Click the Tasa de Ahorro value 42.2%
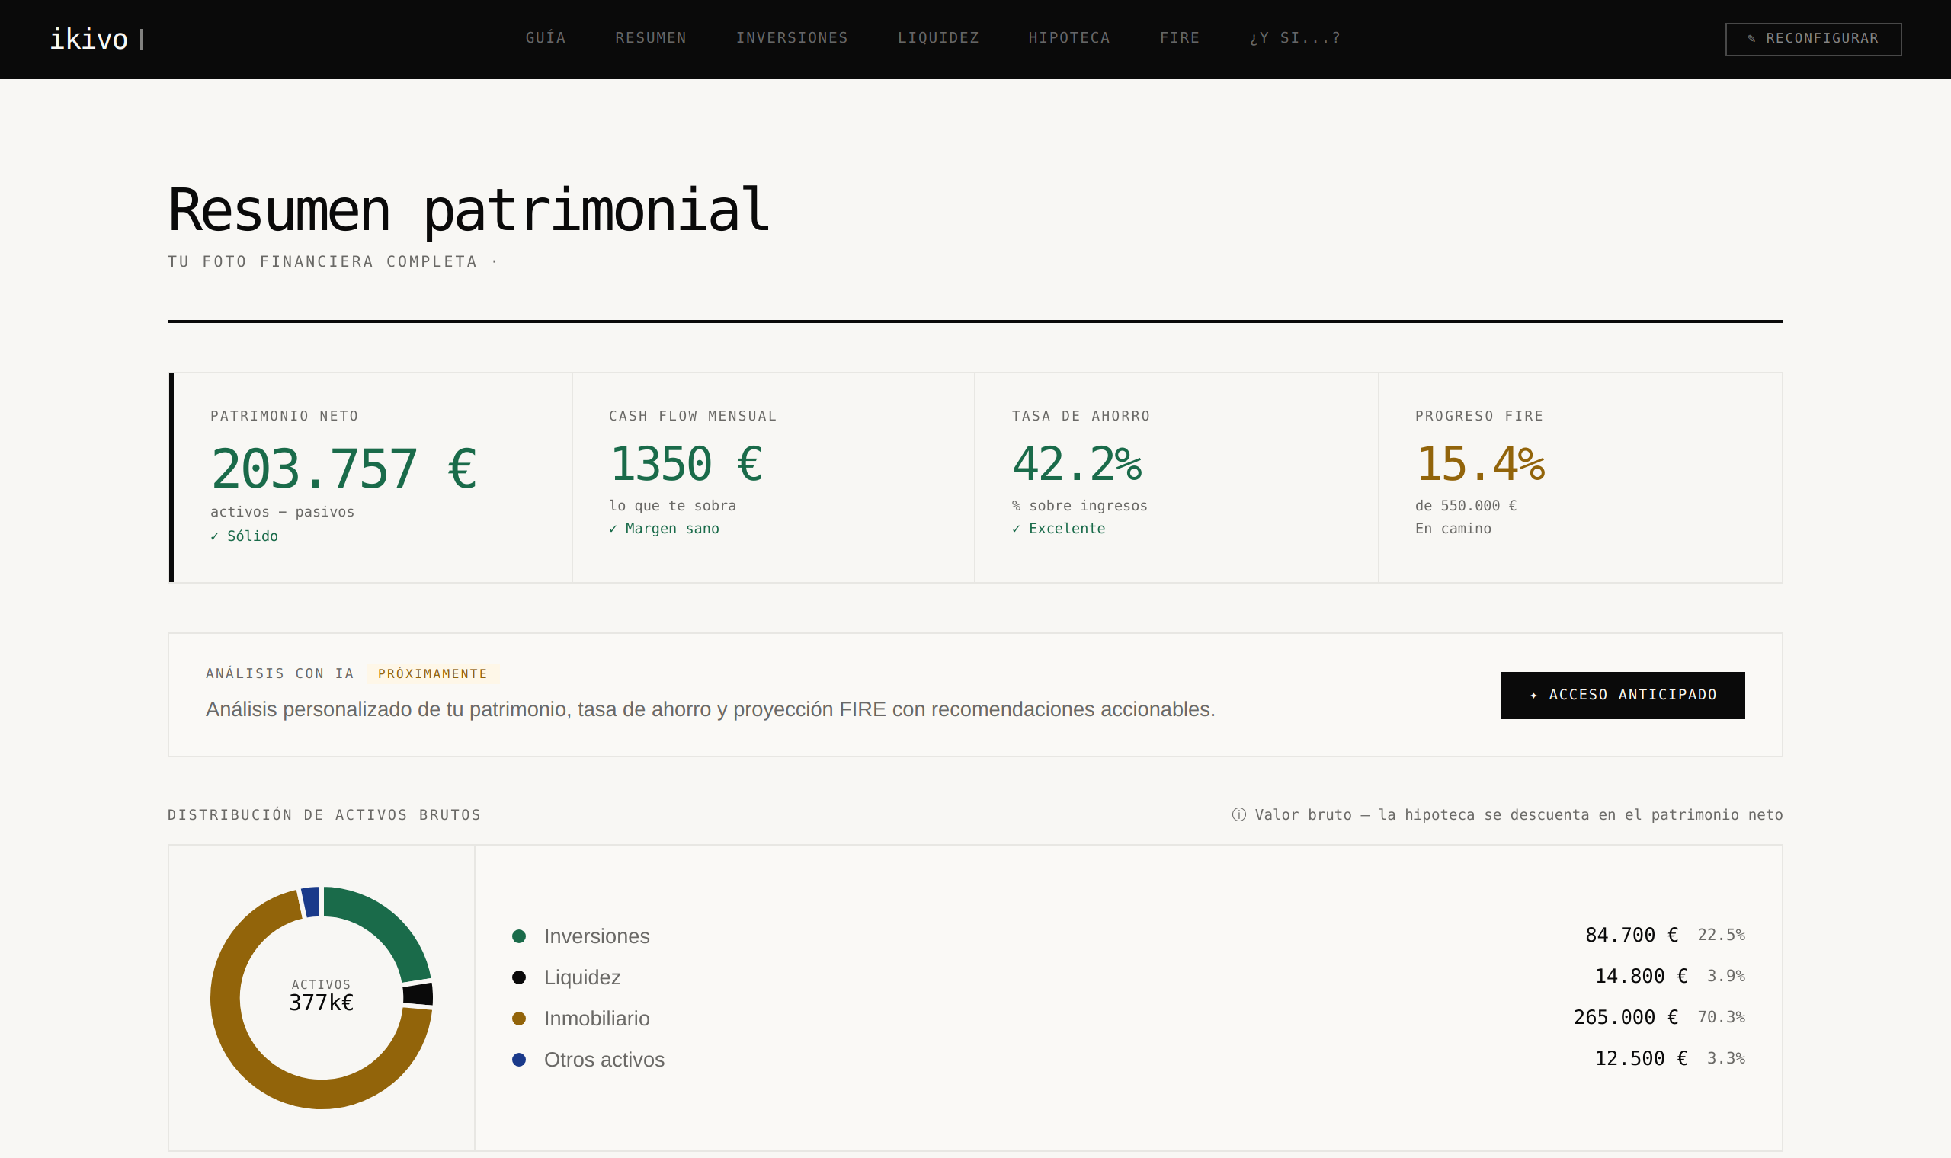This screenshot has width=1951, height=1158. [x=1076, y=463]
